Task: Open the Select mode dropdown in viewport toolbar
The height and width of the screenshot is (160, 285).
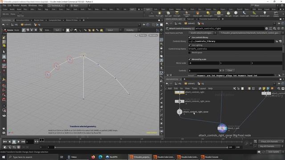Action: (x=114, y=30)
